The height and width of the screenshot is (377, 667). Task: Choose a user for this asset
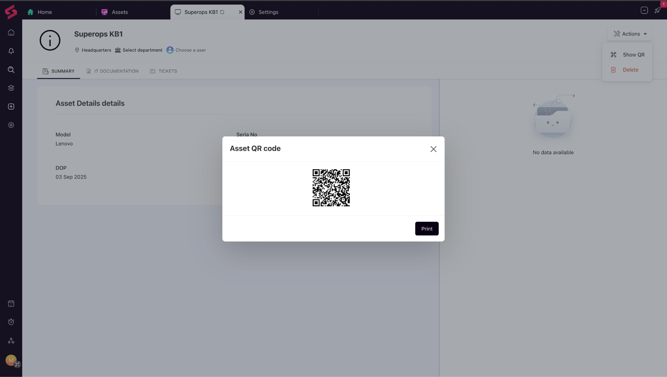[x=190, y=50]
